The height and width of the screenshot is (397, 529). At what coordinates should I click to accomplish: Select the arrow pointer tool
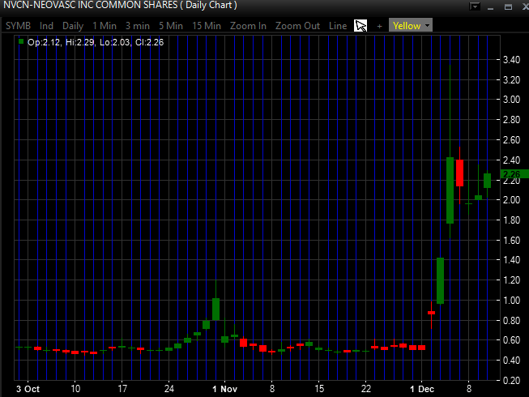[360, 26]
